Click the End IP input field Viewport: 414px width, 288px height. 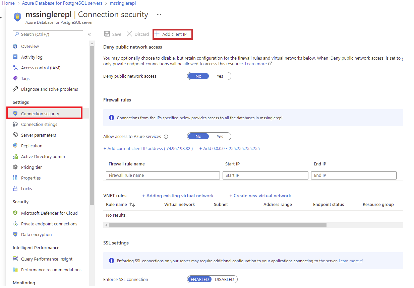click(354, 175)
